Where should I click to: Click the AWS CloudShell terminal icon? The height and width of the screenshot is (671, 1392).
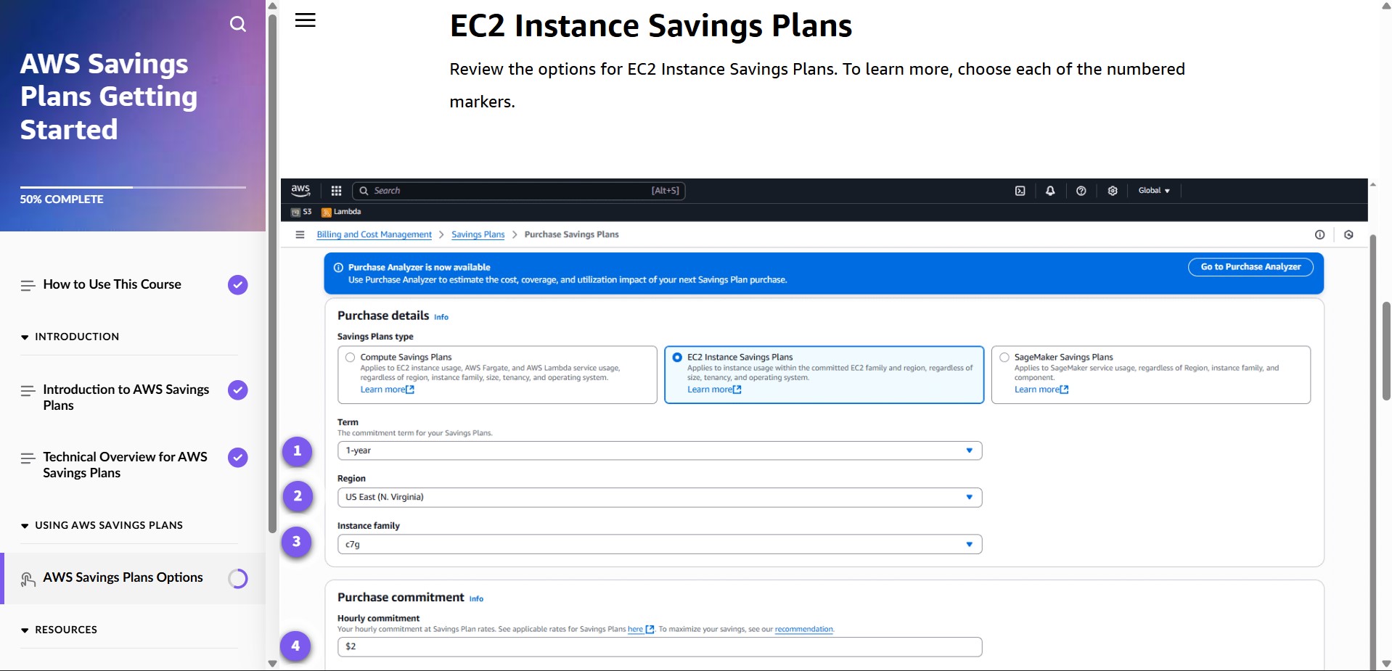point(1020,191)
